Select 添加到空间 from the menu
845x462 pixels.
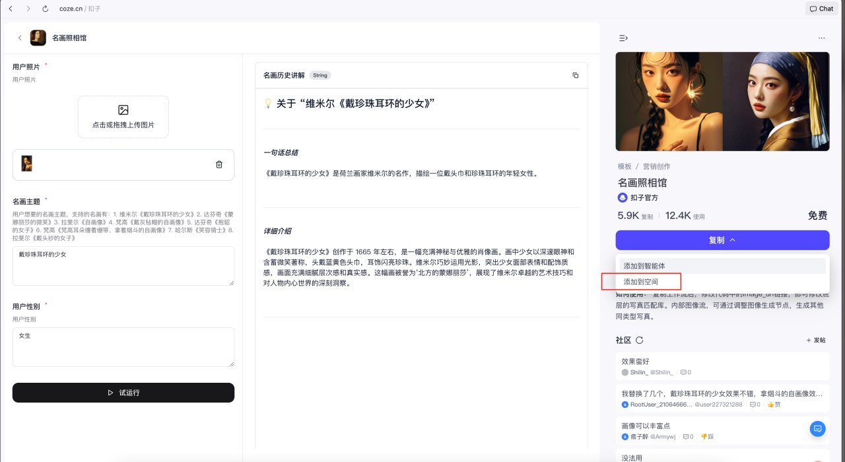pos(722,282)
